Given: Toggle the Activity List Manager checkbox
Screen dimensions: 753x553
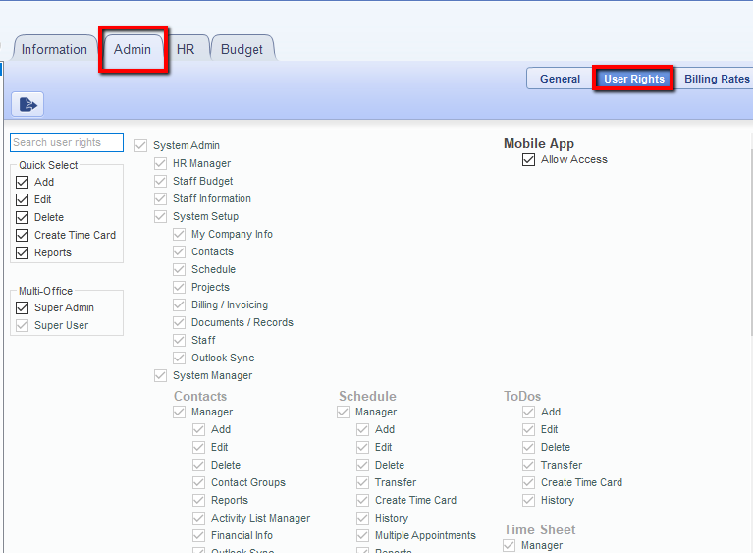Looking at the screenshot, I should [x=199, y=518].
